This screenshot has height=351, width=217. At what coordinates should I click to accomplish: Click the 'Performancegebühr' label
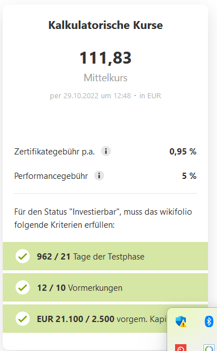51,176
